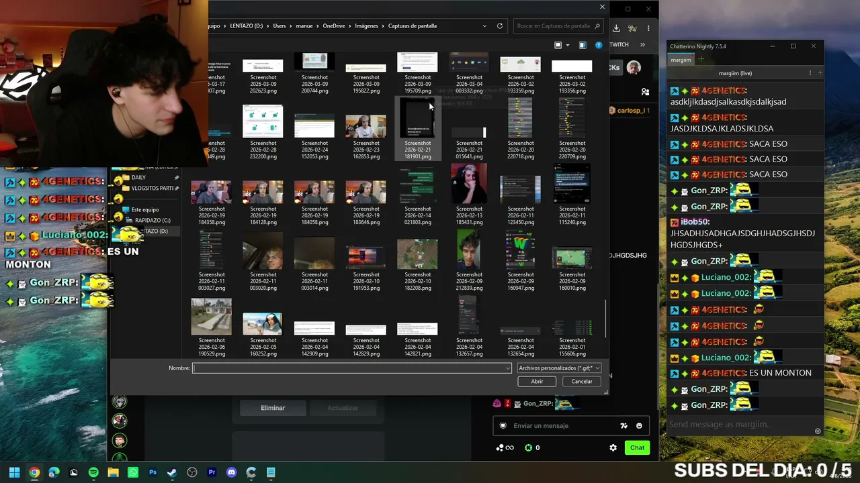
Task: Select Screenshot 2026-02-09 160947.png
Action: pos(521,260)
